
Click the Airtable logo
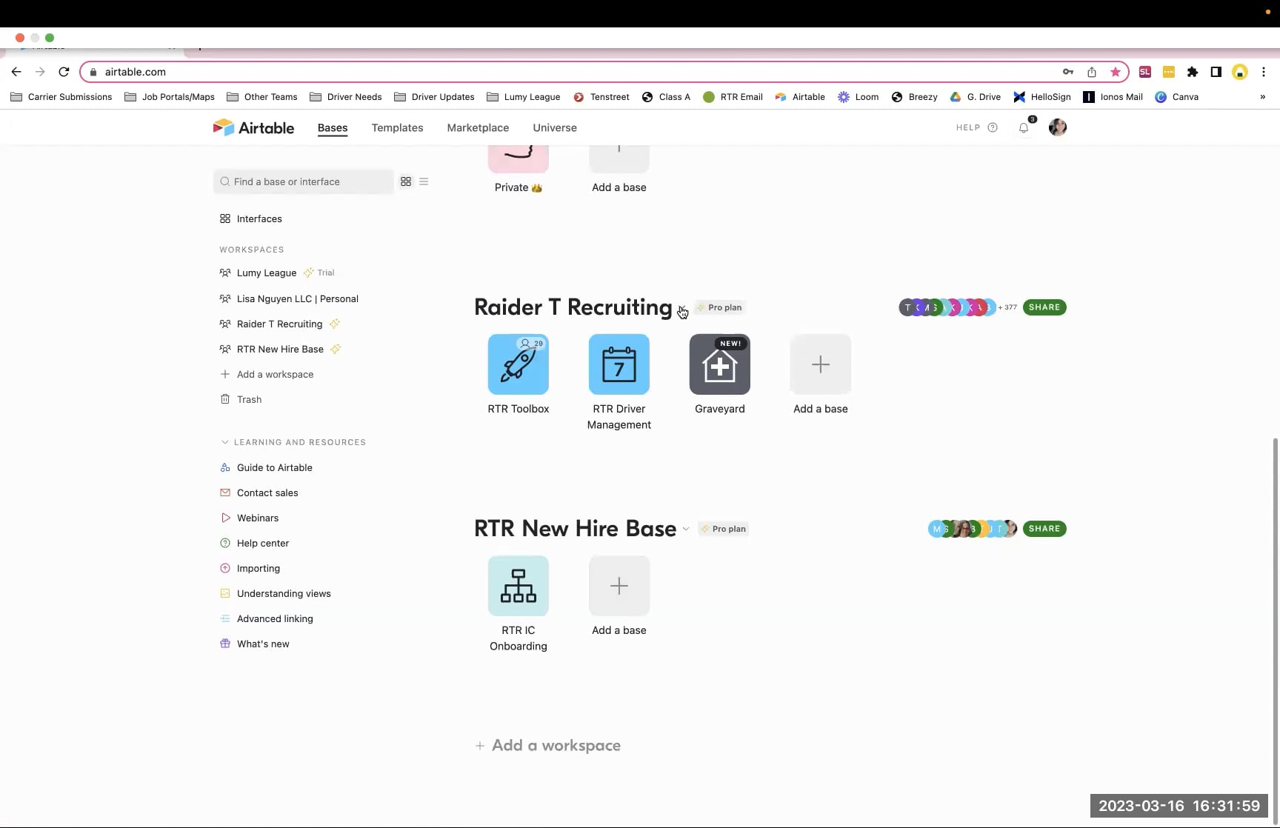point(253,127)
